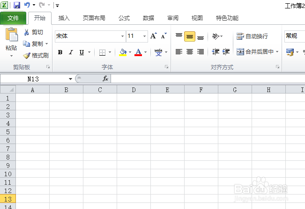Toggle Italic formatting
Image resolution: width=305 pixels, height=209 pixels.
click(71, 52)
